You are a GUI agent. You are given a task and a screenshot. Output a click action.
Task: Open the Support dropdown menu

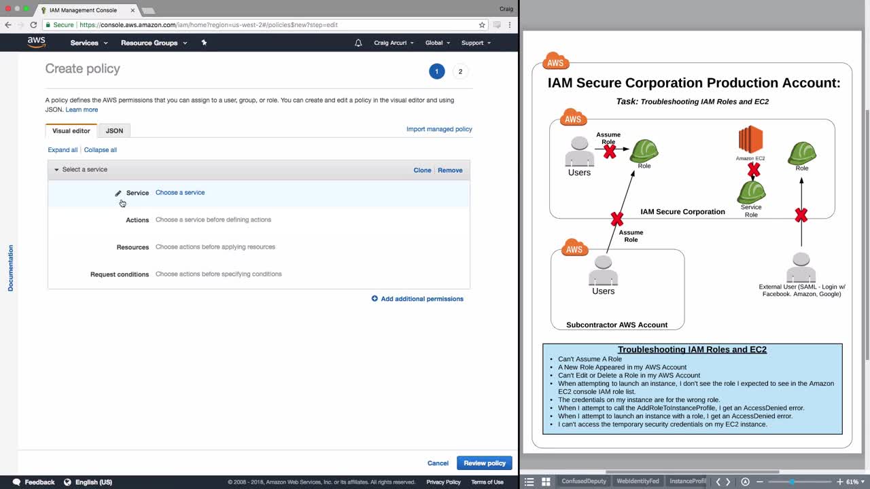476,43
